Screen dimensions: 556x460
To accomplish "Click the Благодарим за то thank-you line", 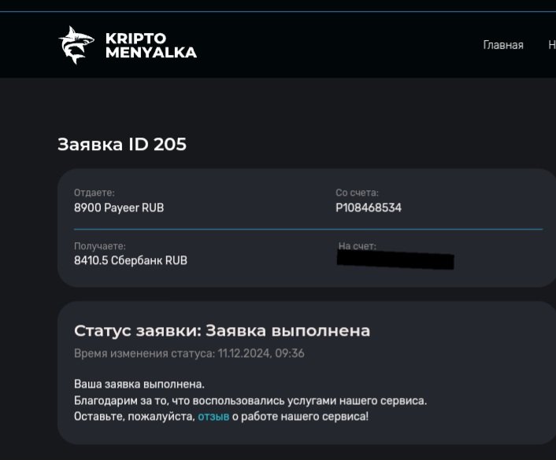I will [x=250, y=400].
